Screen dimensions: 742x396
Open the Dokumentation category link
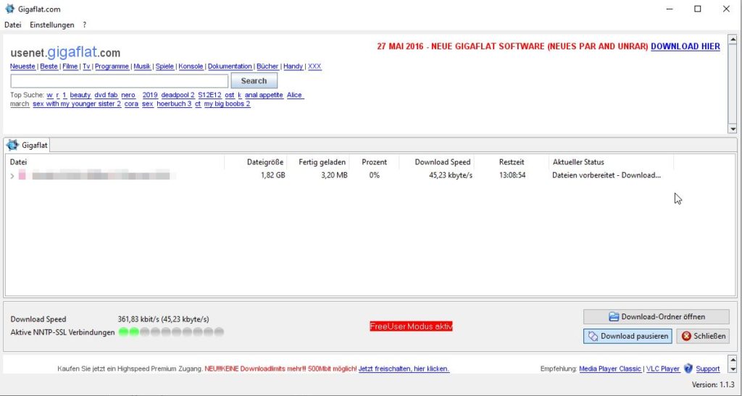230,67
